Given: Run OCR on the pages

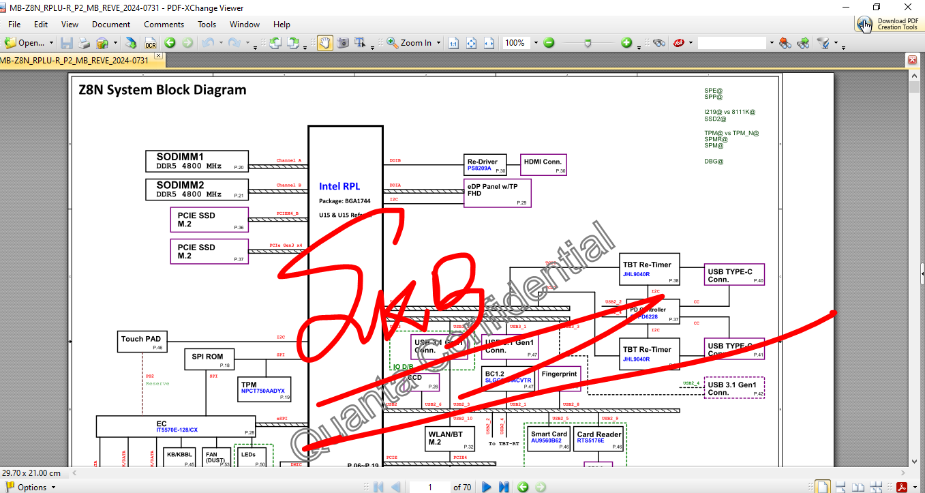Looking at the screenshot, I should click(x=150, y=43).
